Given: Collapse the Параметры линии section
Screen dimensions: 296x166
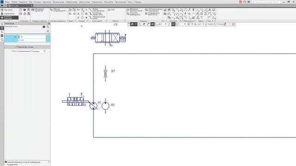Looking at the screenshot, I should coord(27,47).
